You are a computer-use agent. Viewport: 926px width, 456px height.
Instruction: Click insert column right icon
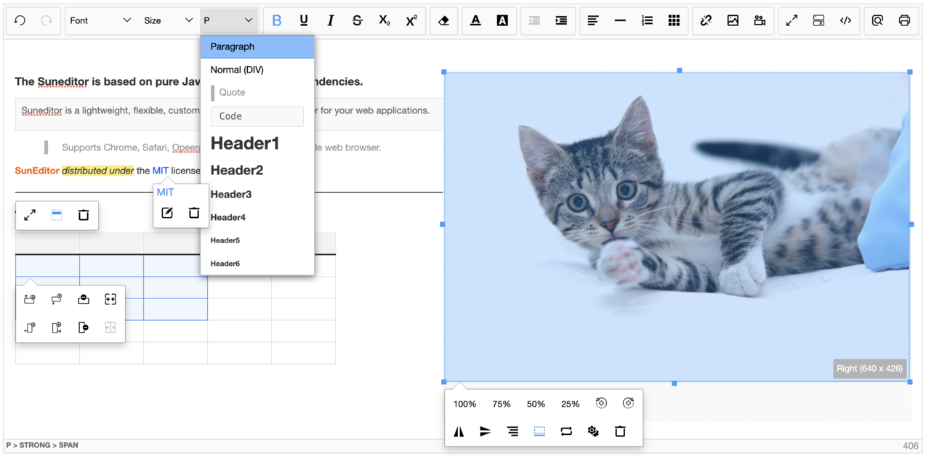point(57,327)
